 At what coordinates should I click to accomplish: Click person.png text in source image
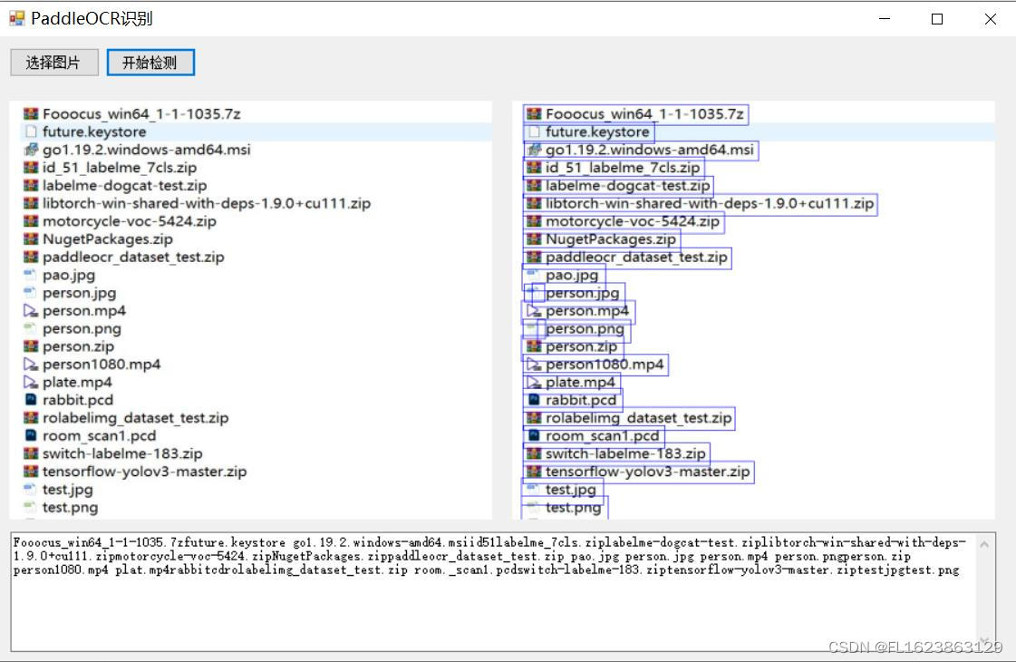click(x=82, y=328)
